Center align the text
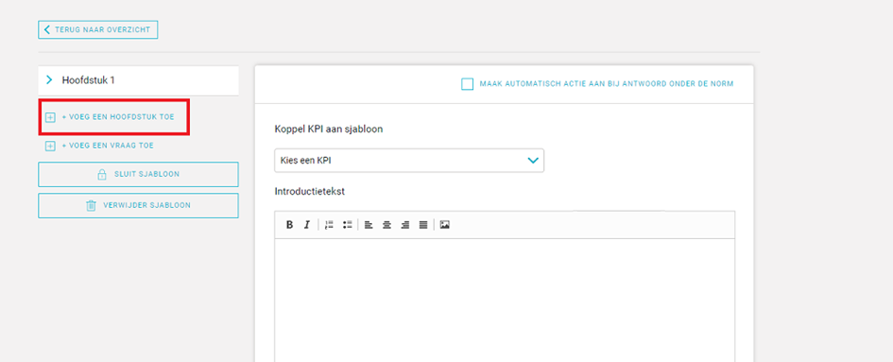 click(x=386, y=225)
